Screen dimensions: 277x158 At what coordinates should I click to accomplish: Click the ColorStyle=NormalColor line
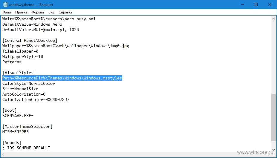tap(29, 84)
